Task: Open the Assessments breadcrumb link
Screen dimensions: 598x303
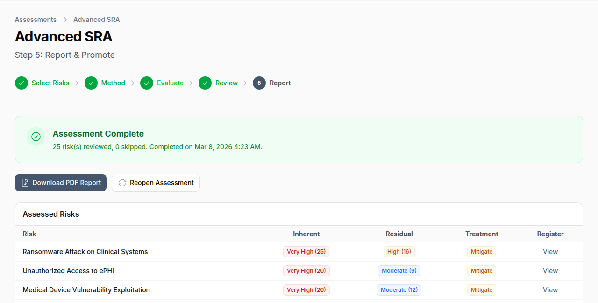Action: 36,20
